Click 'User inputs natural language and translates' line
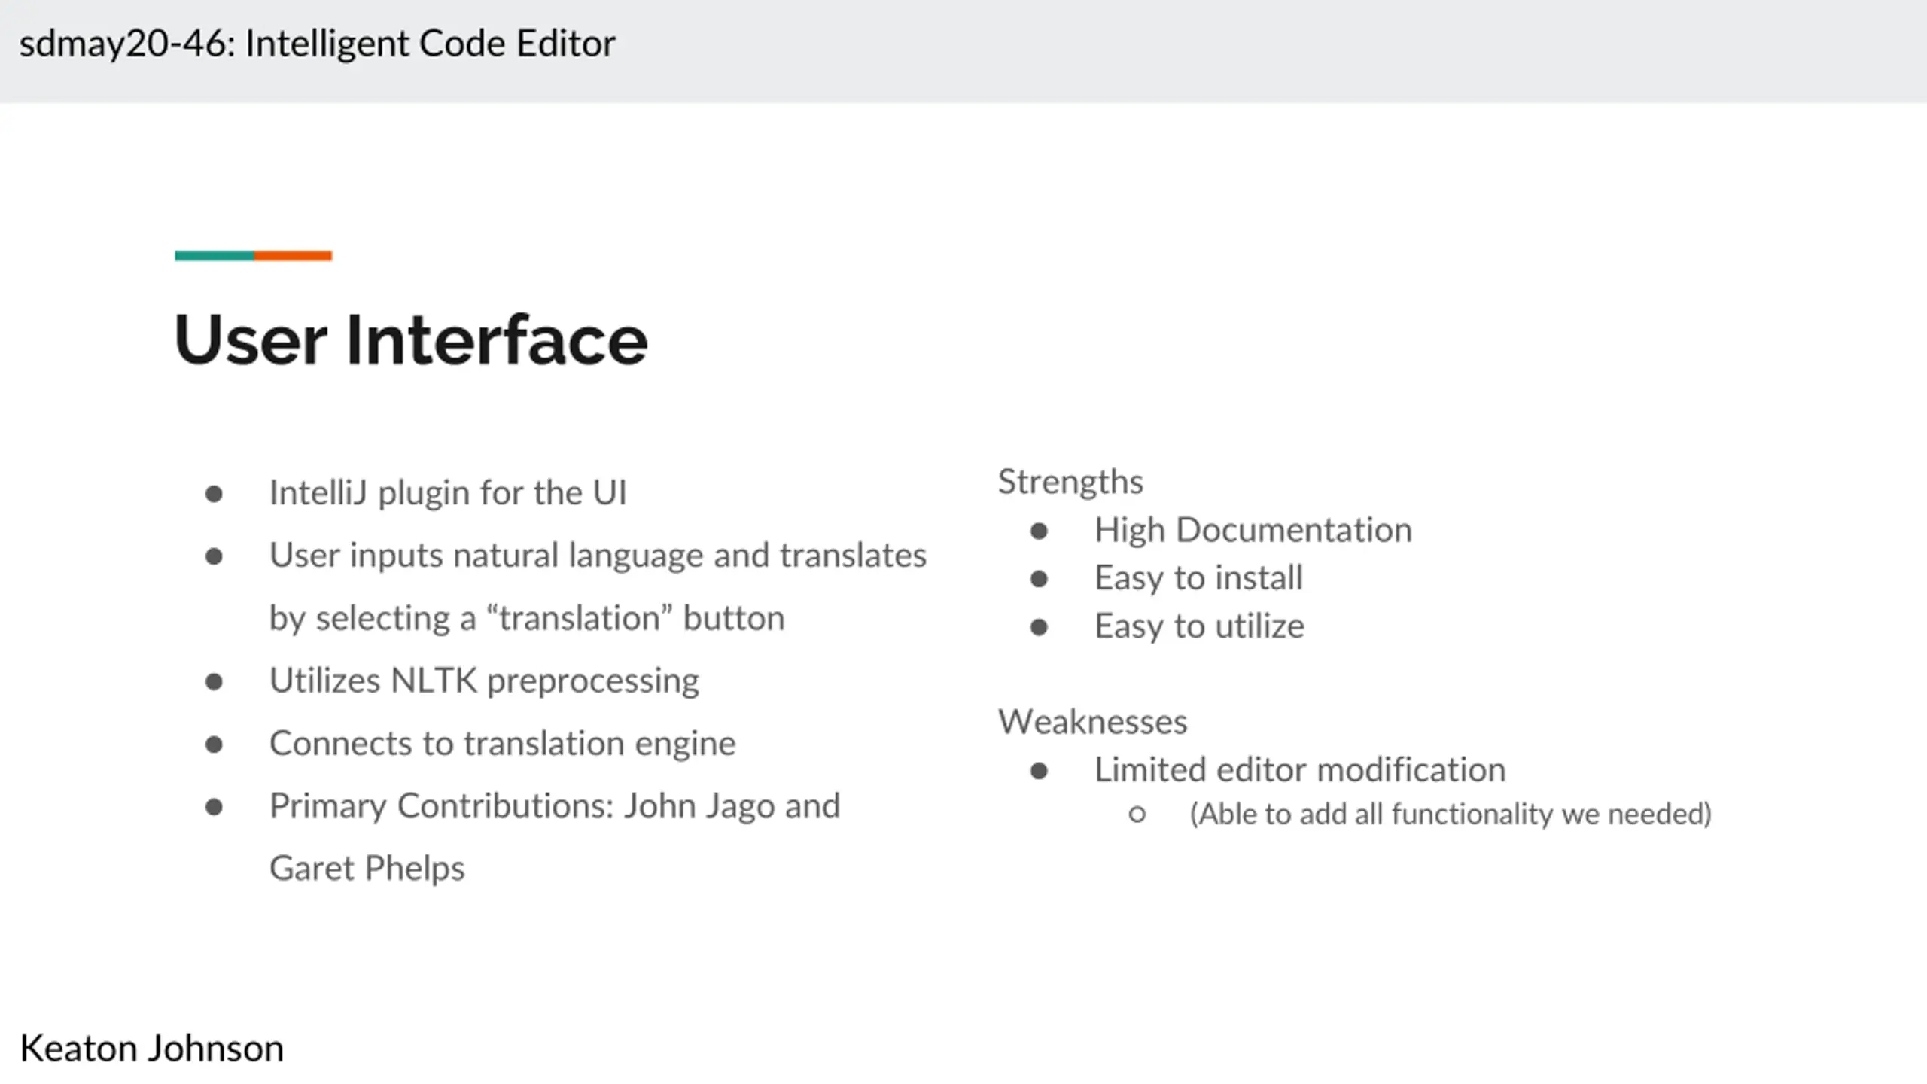This screenshot has height=1084, width=1927. pos(598,556)
